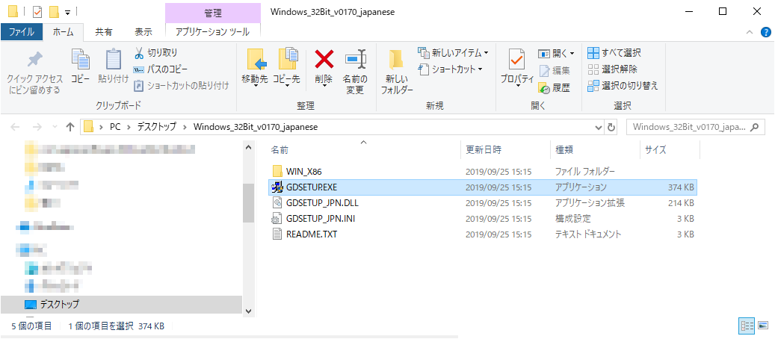Expand the デスクトップ breadcrumb chevron
The width and height of the screenshot is (775, 339).
pyautogui.click(x=185, y=127)
